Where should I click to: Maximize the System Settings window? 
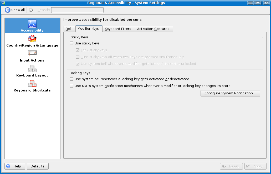tap(258, 3)
